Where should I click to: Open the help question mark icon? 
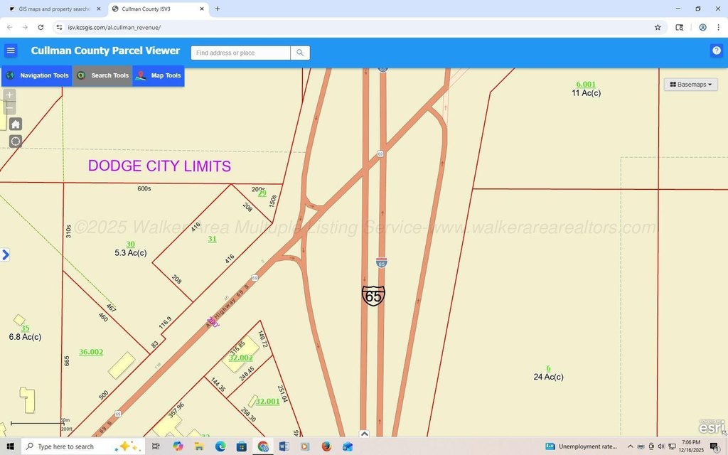pos(716,50)
